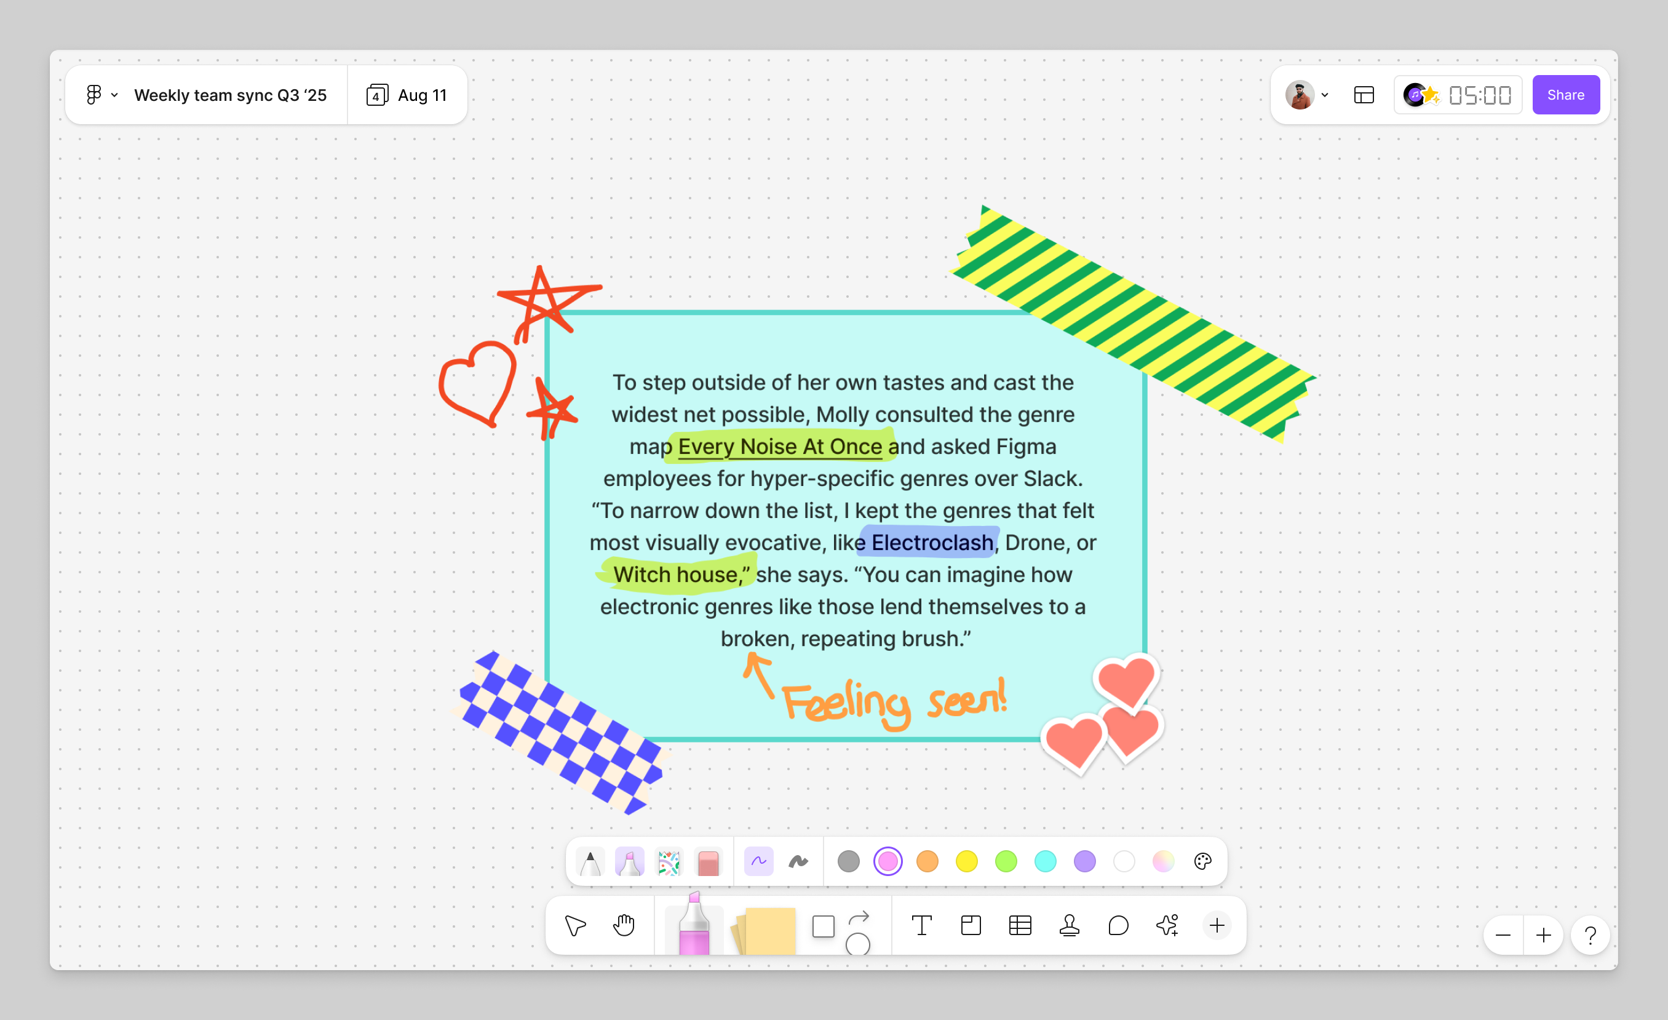1668x1020 pixels.
Task: Zoom out with the minus button
Action: [x=1503, y=935]
